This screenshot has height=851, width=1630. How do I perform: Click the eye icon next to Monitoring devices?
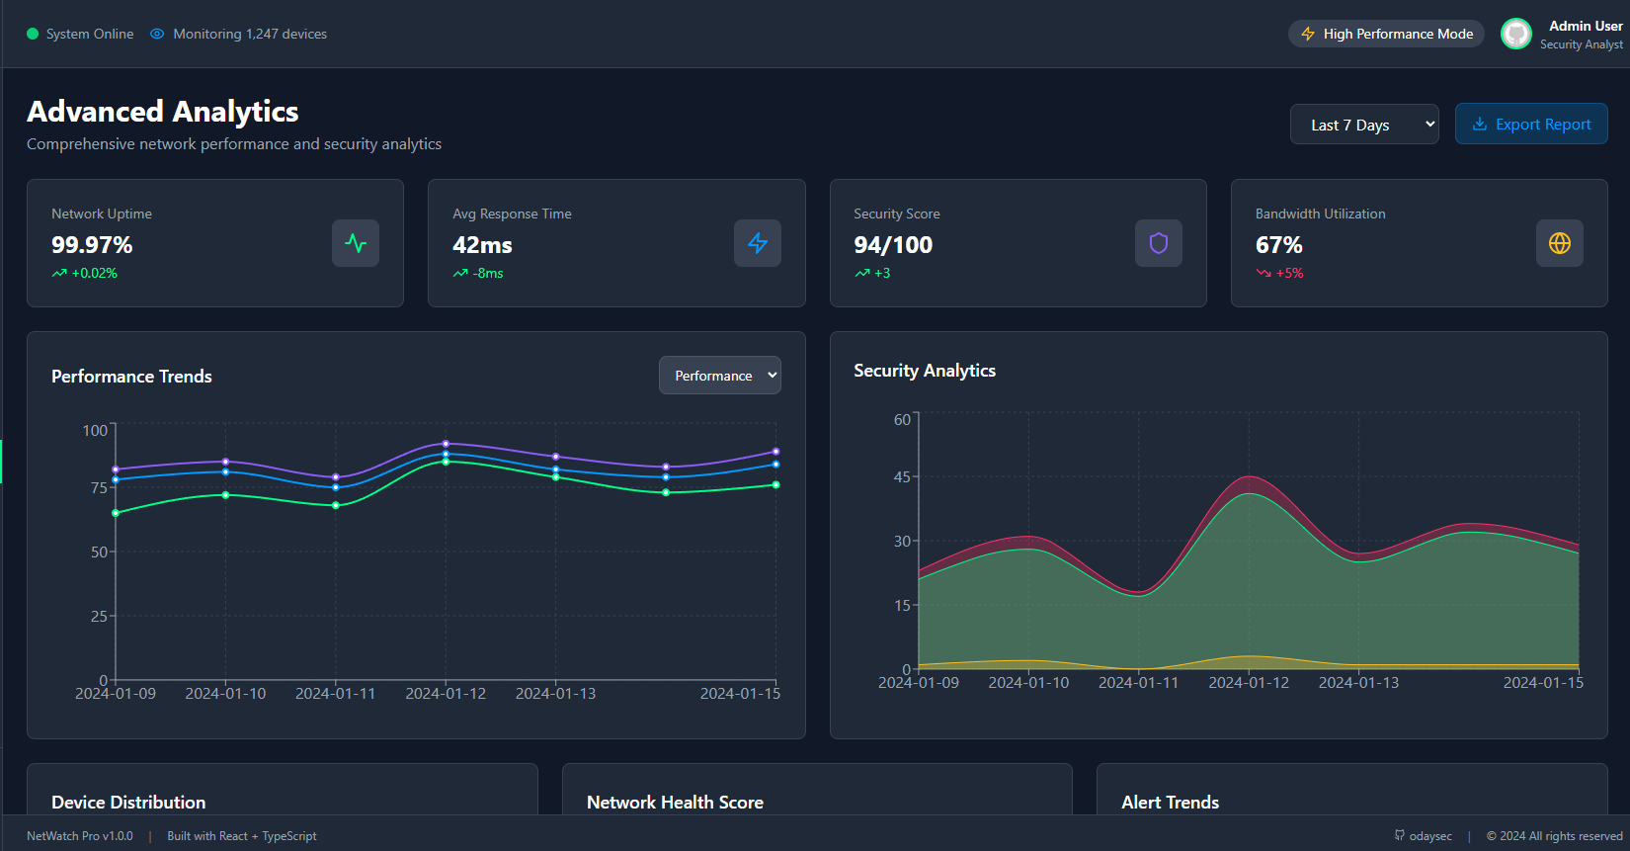tap(157, 34)
